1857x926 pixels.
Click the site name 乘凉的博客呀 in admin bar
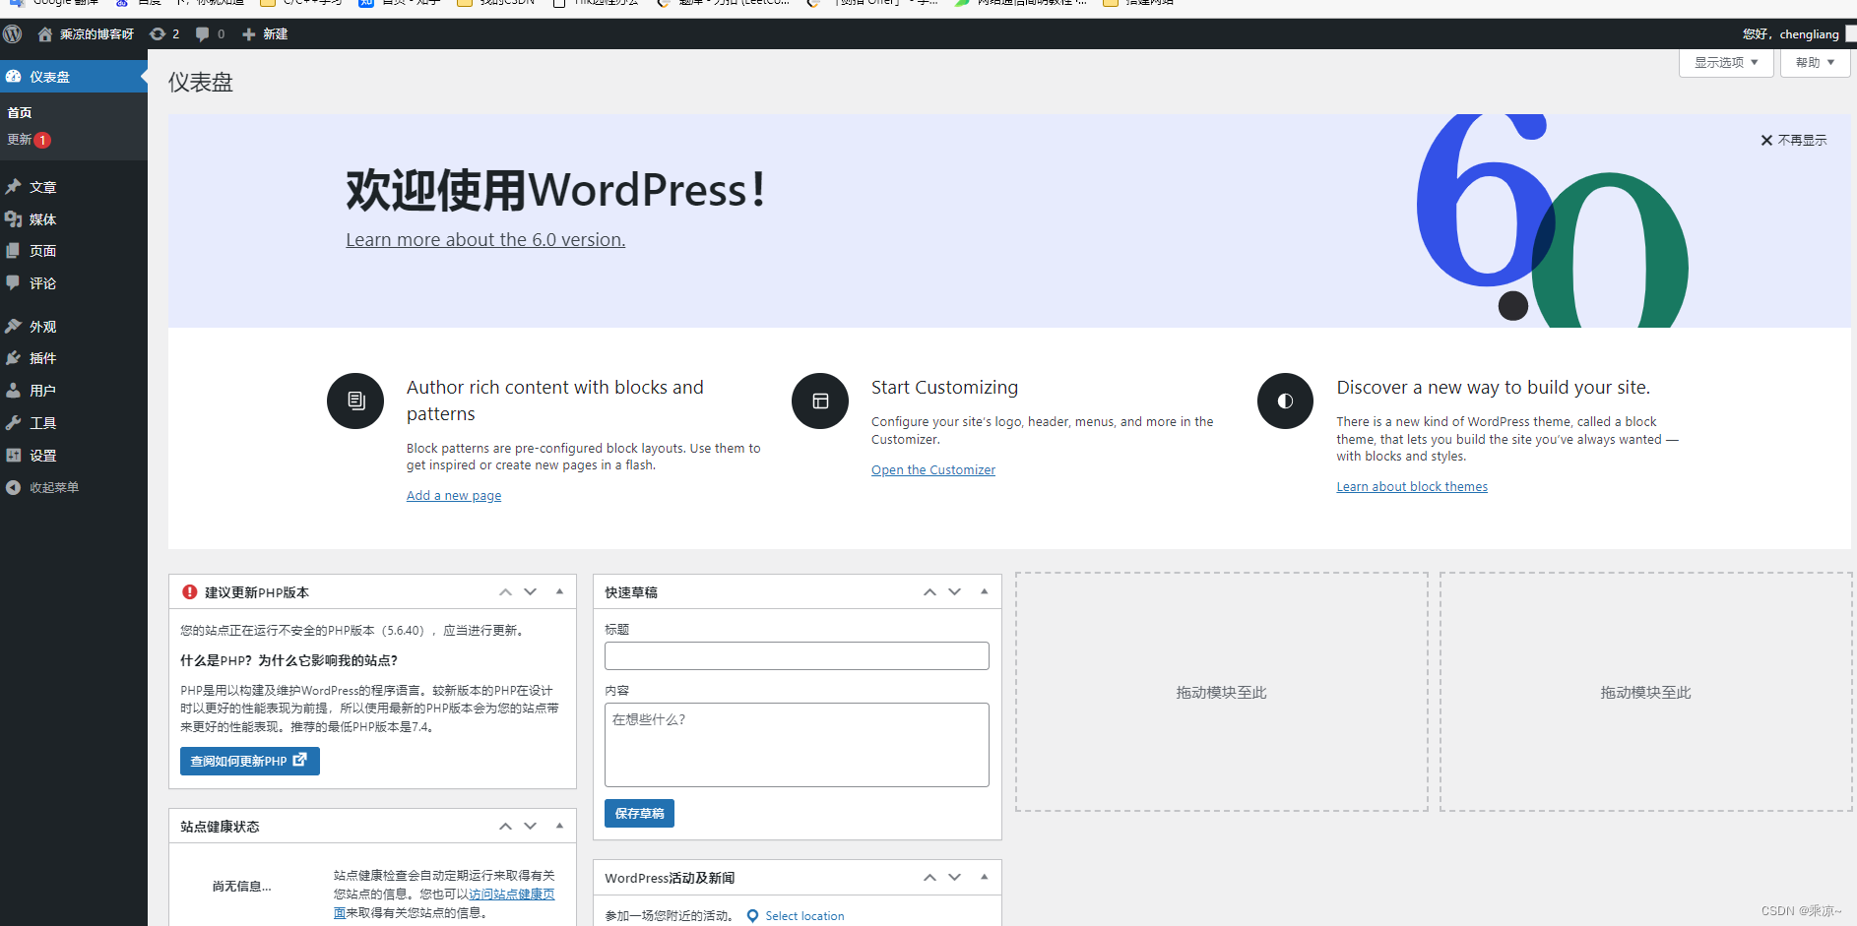pyautogui.click(x=96, y=34)
